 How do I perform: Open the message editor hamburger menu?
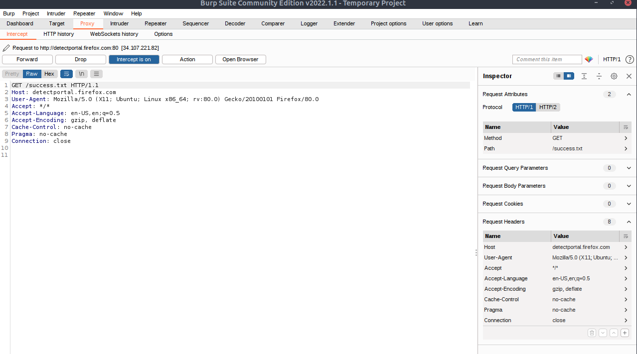coord(97,74)
